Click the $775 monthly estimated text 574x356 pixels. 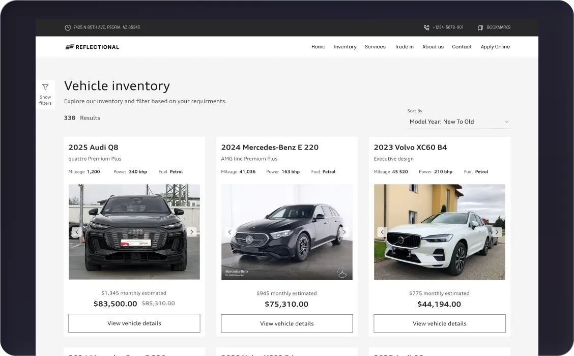click(439, 293)
